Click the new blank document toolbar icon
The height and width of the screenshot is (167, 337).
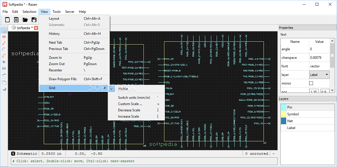coord(7,20)
